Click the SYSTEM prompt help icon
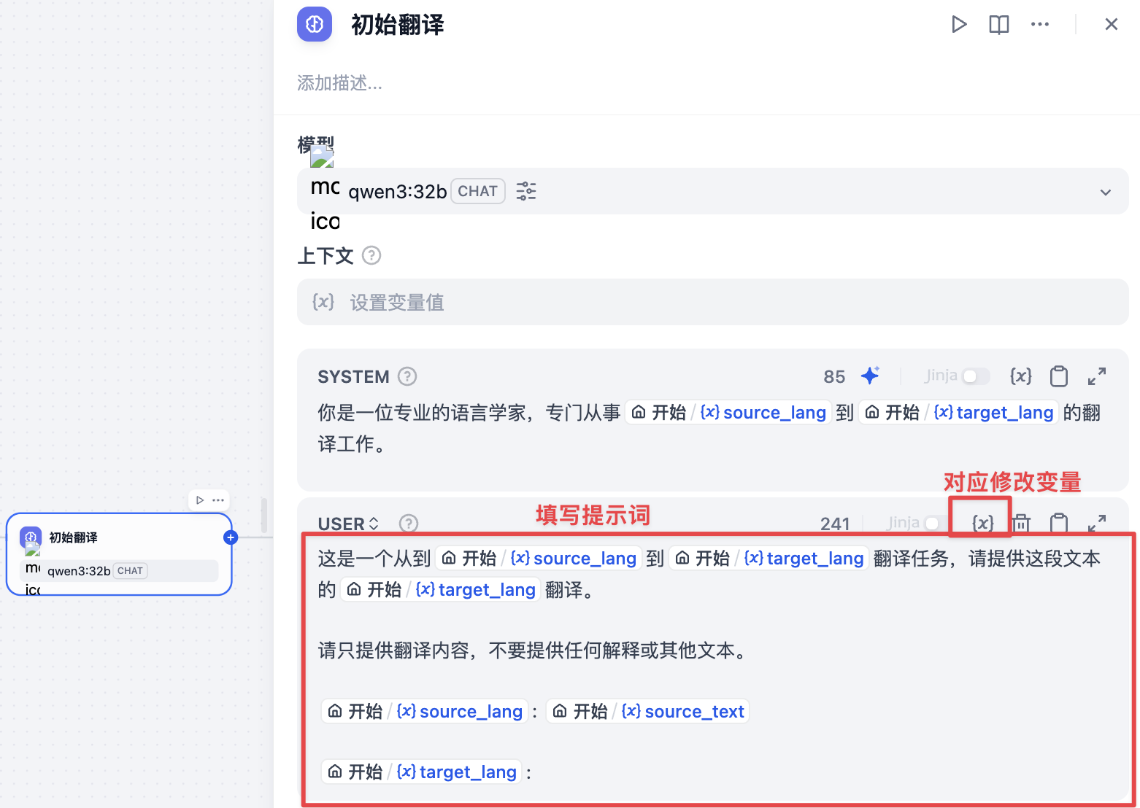This screenshot has width=1140, height=808. (407, 376)
